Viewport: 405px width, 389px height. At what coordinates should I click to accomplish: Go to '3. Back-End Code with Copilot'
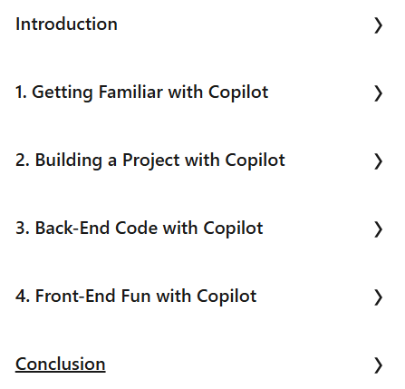(140, 229)
